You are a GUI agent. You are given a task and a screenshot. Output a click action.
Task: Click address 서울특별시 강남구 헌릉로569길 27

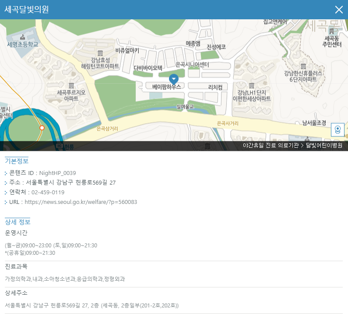71,182
